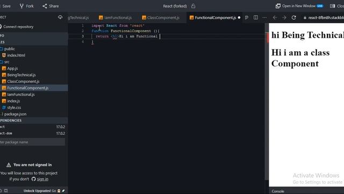This screenshot has width=344, height=194.
Task: Open index.js in the file tree
Action: click(x=13, y=101)
